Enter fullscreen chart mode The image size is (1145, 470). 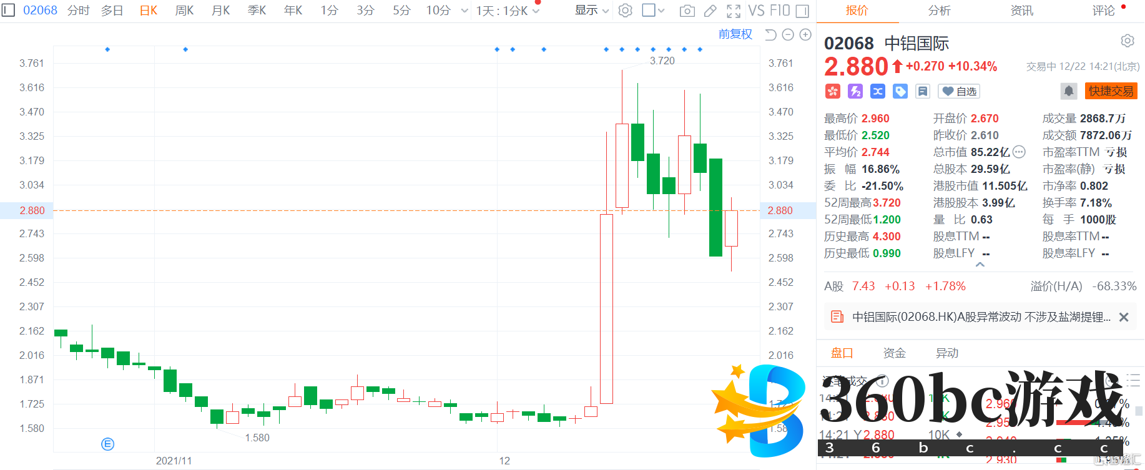pos(734,11)
